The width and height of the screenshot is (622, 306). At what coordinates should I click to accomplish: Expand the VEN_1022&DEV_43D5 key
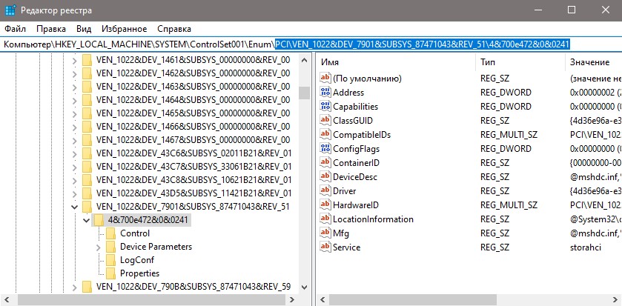click(74, 194)
